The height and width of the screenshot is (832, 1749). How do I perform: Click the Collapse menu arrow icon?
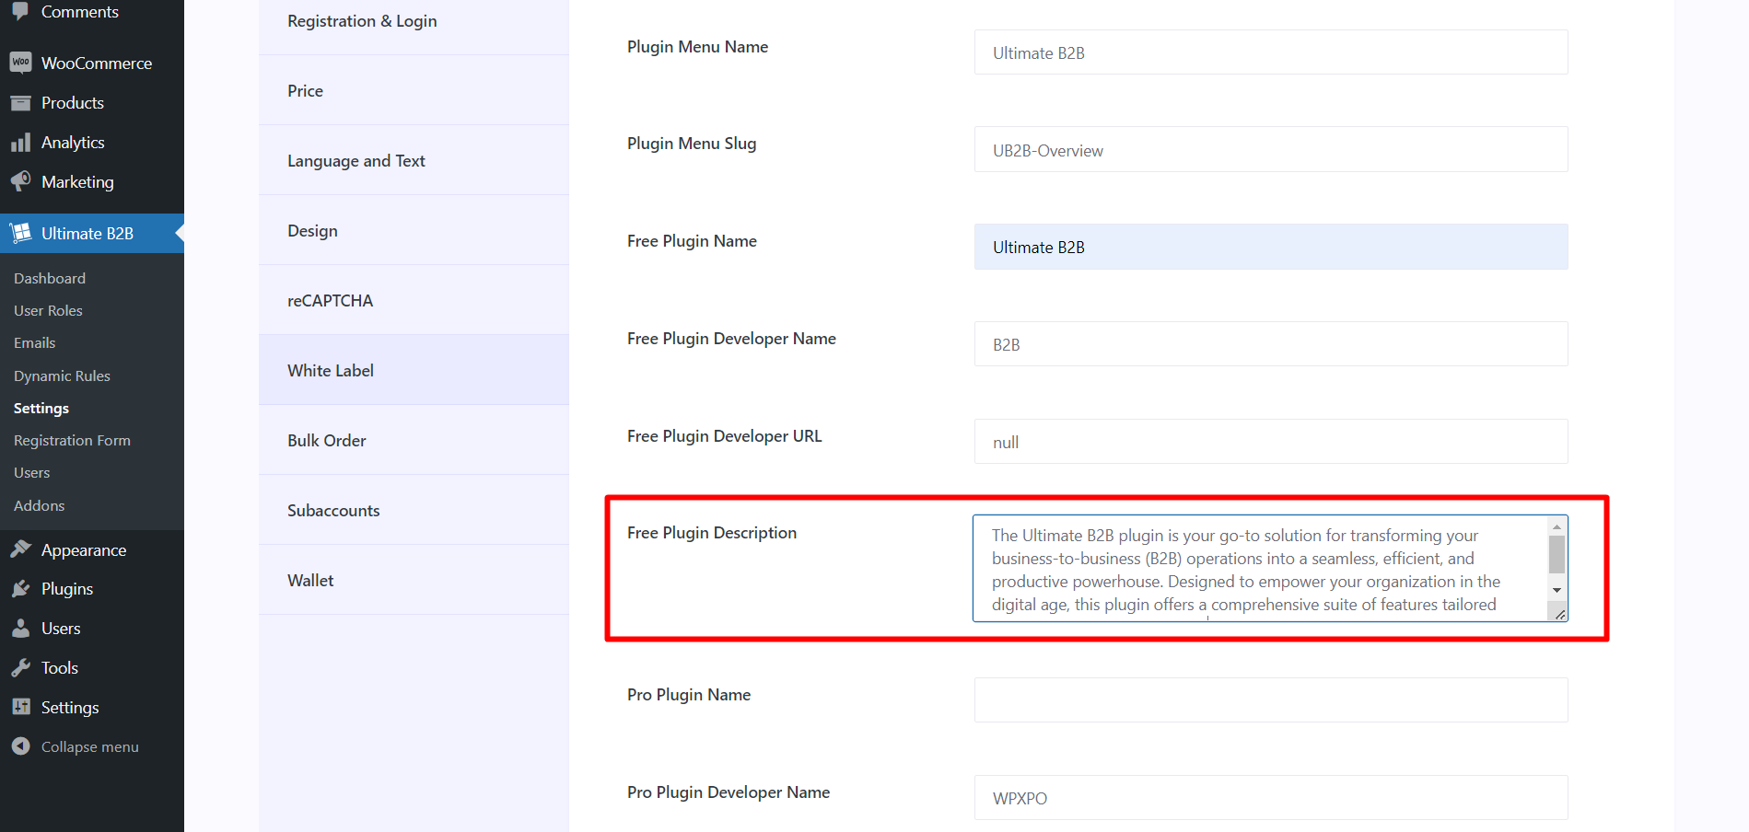pos(20,746)
